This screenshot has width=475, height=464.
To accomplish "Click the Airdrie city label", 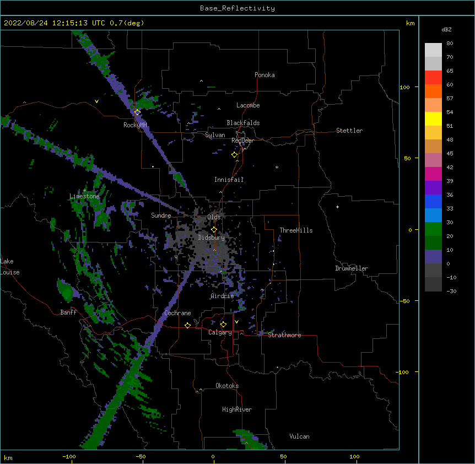I will pyautogui.click(x=222, y=296).
